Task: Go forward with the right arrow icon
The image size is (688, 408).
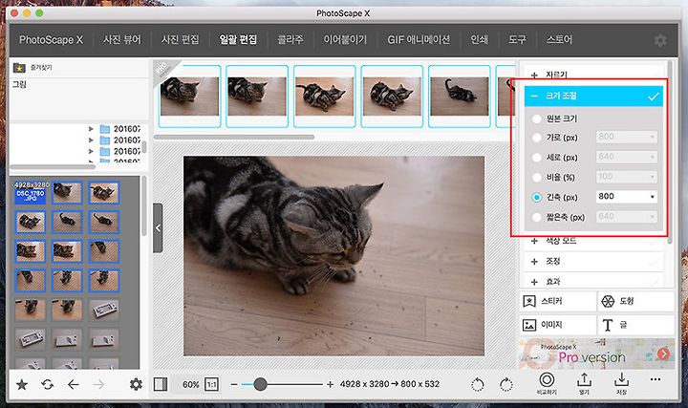Action: (98, 385)
